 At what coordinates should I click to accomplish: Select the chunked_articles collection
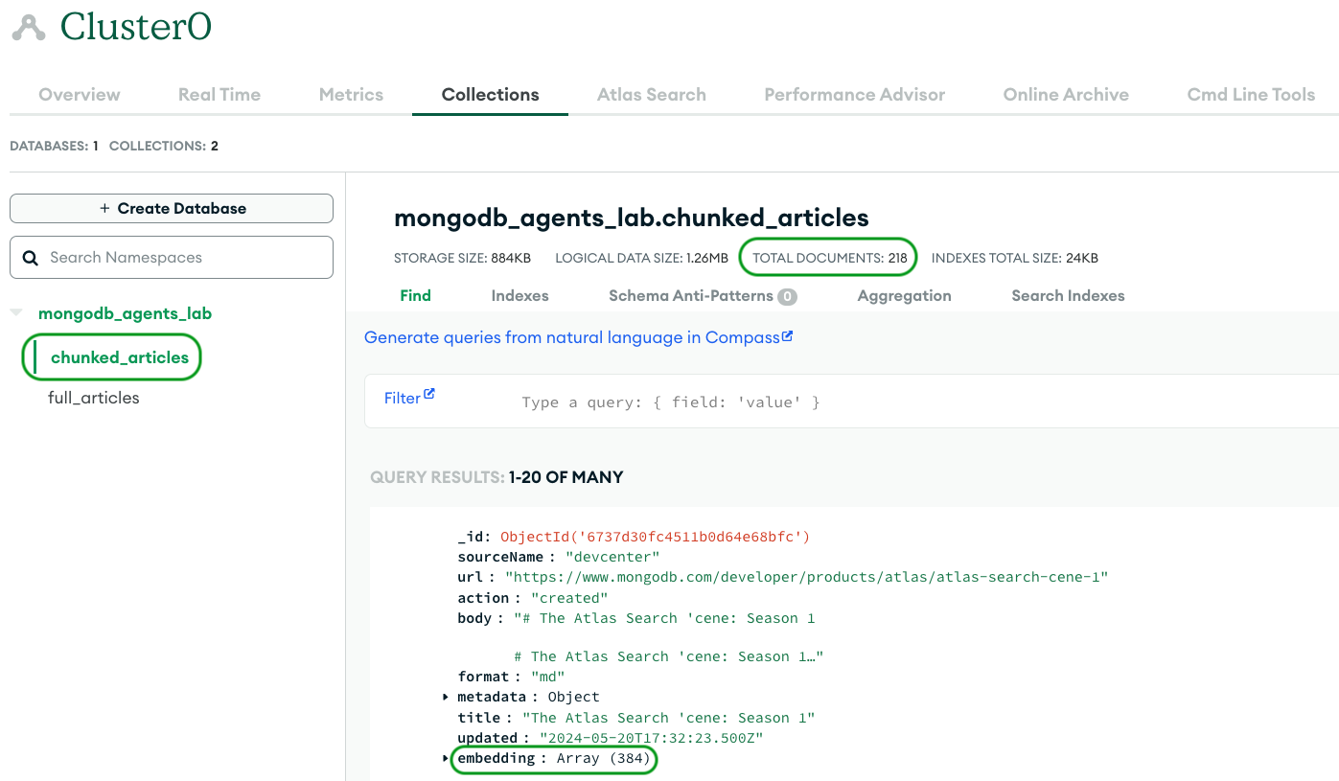[120, 357]
